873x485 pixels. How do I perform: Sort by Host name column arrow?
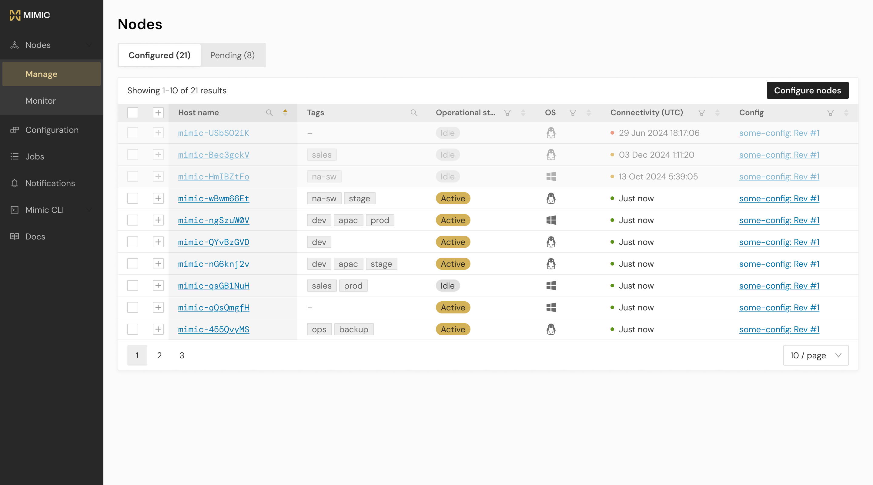[285, 112]
